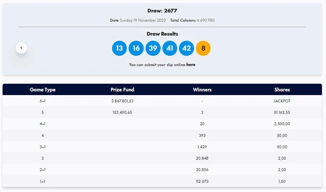Click the blue ball number 39
326x192 pixels.
coord(153,48)
